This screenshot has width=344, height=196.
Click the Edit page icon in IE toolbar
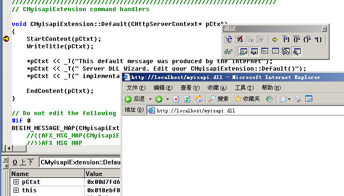[x=309, y=99]
